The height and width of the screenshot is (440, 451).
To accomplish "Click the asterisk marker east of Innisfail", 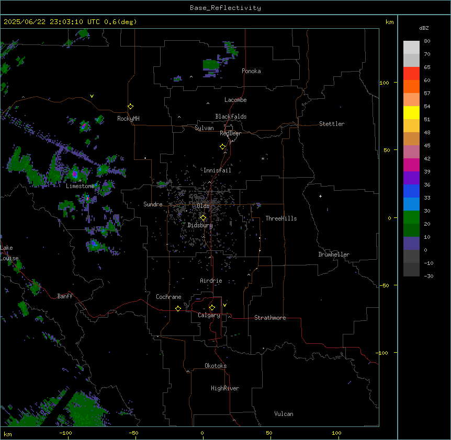I will pyautogui.click(x=263, y=158).
